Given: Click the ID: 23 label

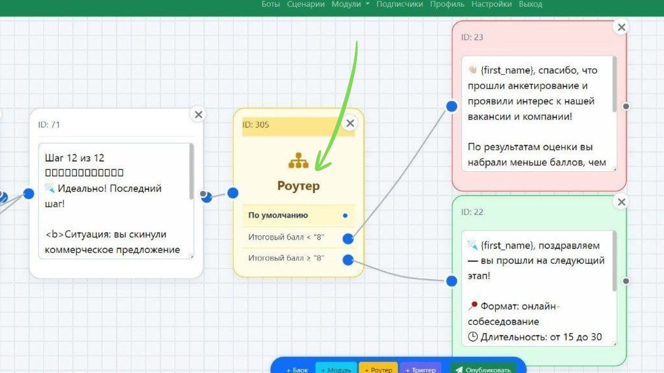Looking at the screenshot, I should (x=472, y=37).
